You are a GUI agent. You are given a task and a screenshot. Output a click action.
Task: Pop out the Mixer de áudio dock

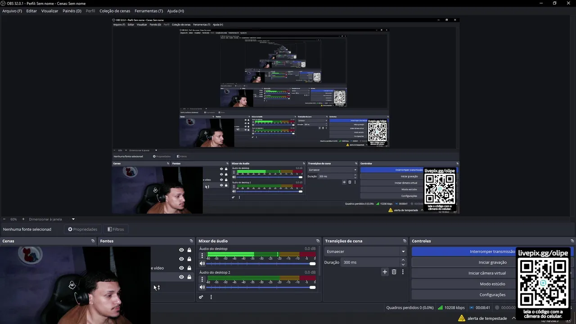point(318,241)
